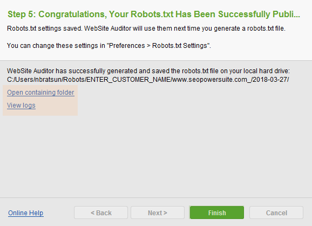Click the green Finish button
This screenshot has height=226, width=312.
[x=217, y=213]
